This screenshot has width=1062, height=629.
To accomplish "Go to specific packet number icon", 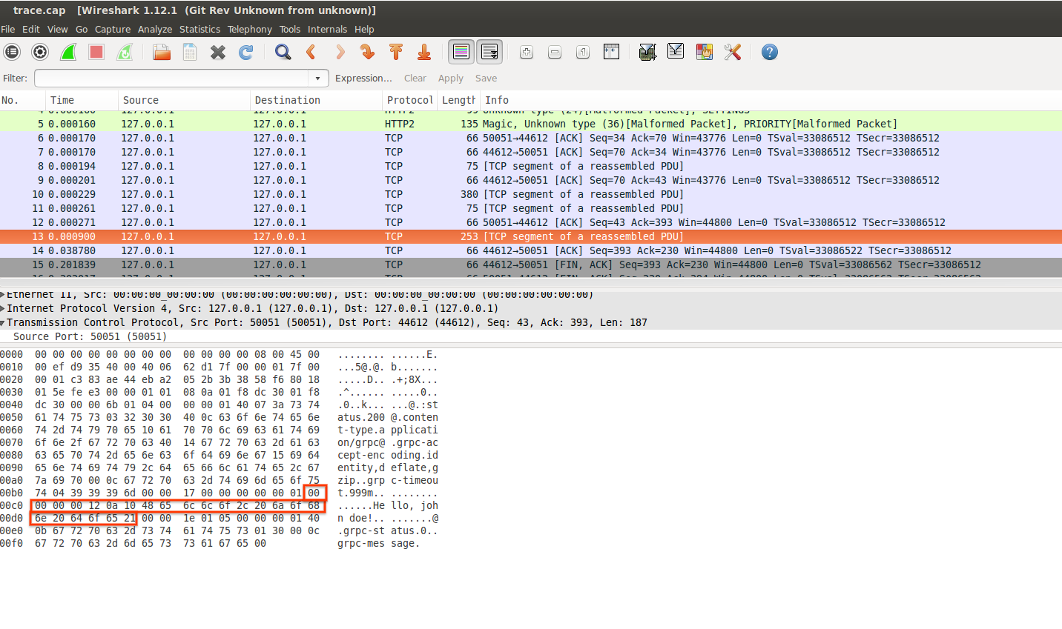I will (368, 52).
